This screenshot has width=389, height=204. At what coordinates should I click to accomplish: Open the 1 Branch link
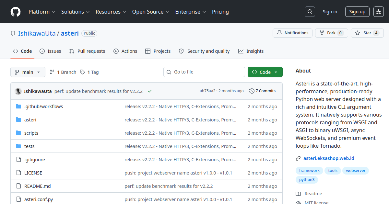[63, 72]
